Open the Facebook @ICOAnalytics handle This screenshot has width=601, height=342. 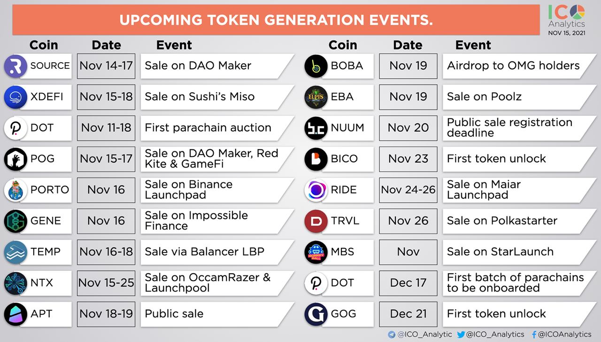pos(562,335)
